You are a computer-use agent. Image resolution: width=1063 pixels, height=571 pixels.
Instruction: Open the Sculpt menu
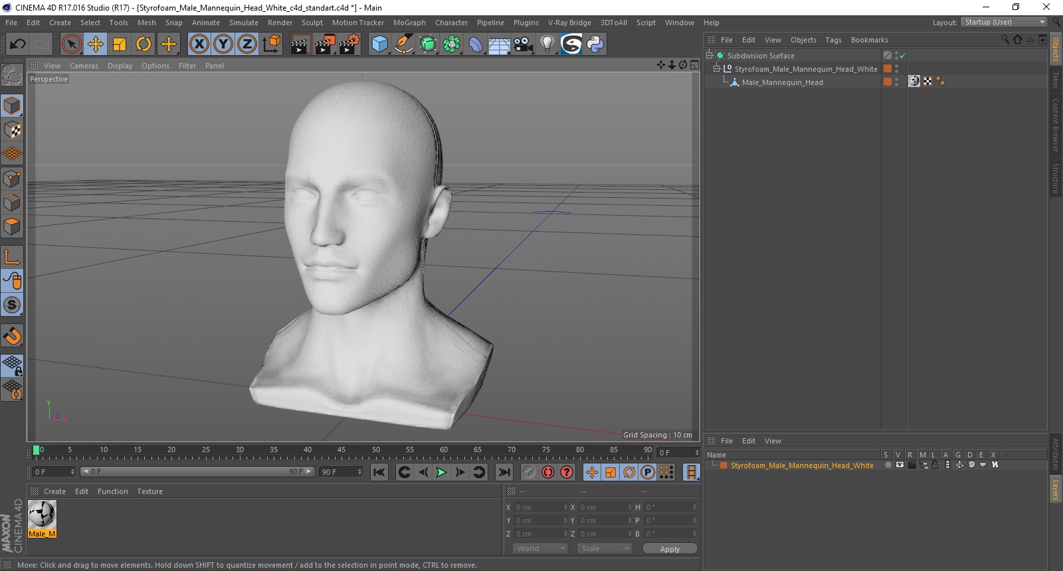(x=312, y=23)
